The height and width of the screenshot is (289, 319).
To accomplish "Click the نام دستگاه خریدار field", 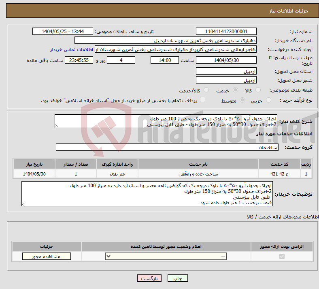I will click(166, 40).
